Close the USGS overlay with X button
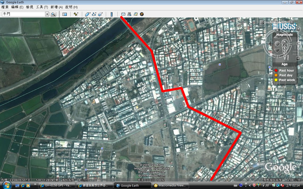 [x=262, y=22]
